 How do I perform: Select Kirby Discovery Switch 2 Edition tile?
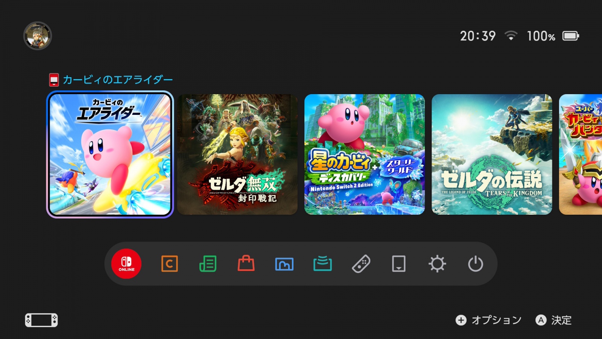tap(365, 154)
